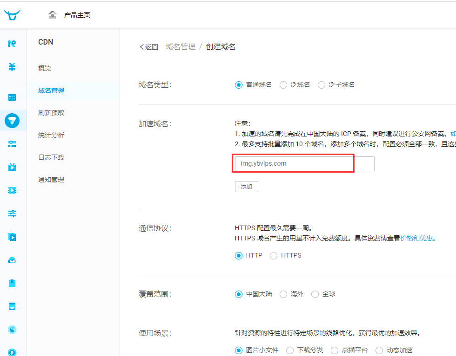The height and width of the screenshot is (356, 456).
Task: Select 全球 coverage option
Action: click(315, 294)
